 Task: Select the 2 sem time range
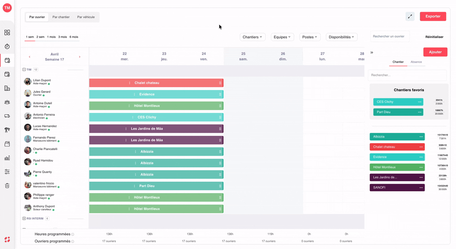tap(40, 37)
